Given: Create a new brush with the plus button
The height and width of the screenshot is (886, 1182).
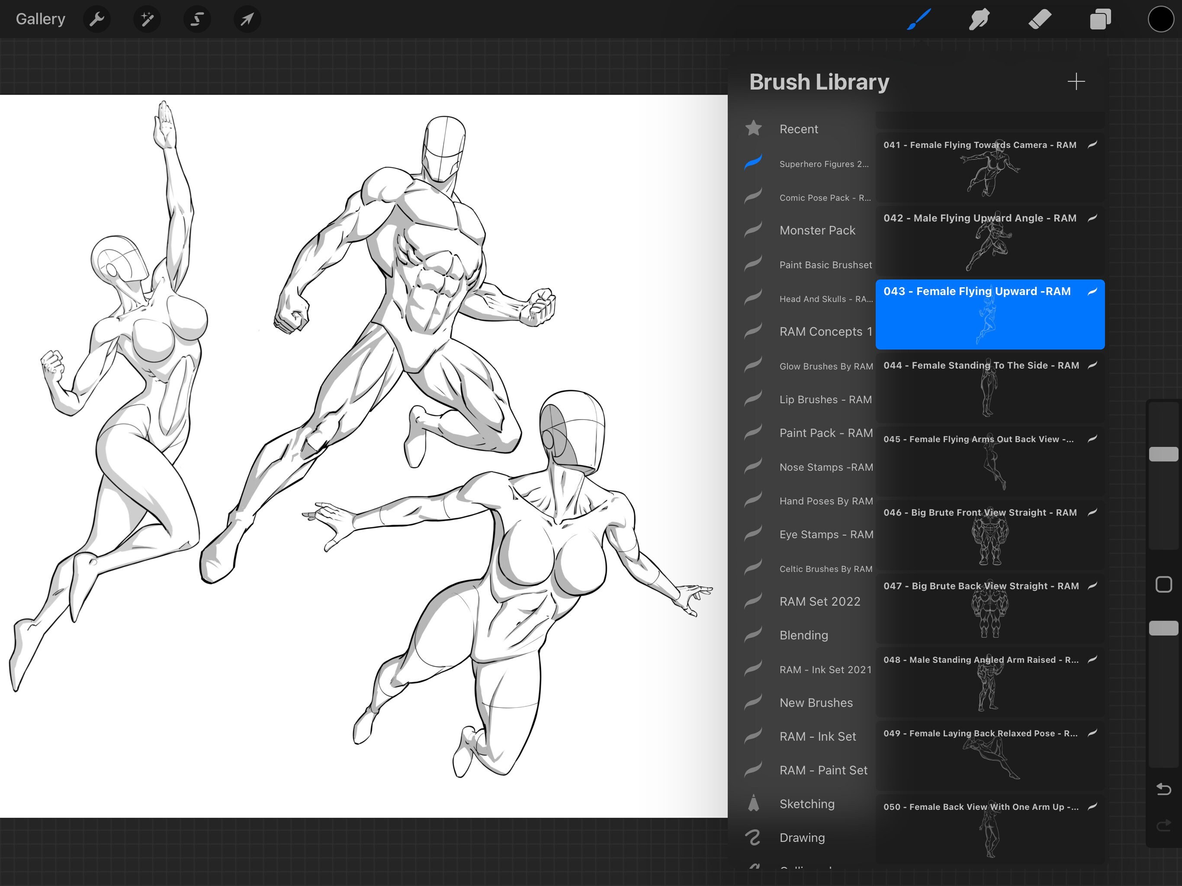Looking at the screenshot, I should point(1076,82).
